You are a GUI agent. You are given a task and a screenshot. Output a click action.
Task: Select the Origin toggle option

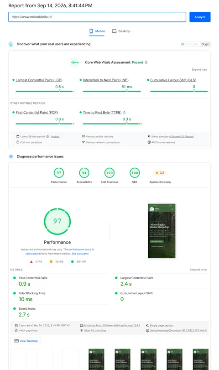pyautogui.click(x=205, y=44)
